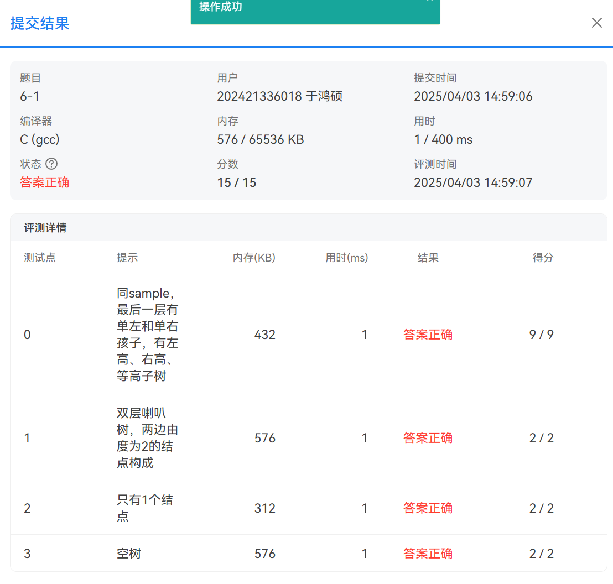Click the help icon beside 状态
Viewport: 613px width, 584px height.
coord(51,164)
